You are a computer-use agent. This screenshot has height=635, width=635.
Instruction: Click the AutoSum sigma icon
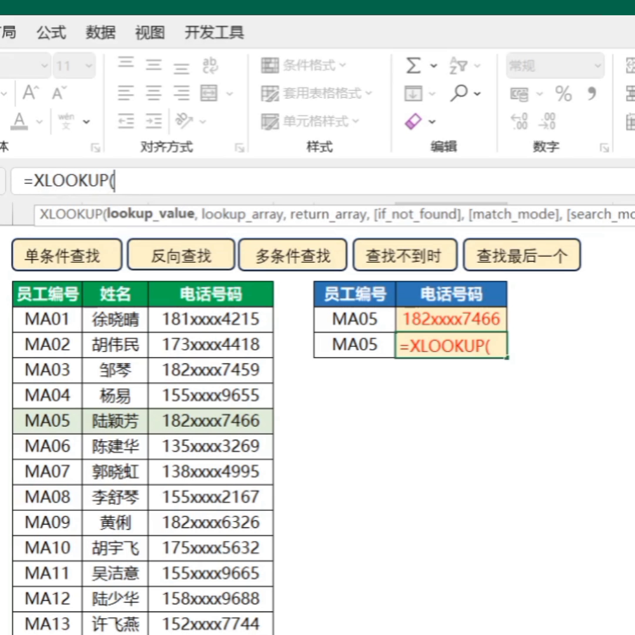pyautogui.click(x=413, y=65)
